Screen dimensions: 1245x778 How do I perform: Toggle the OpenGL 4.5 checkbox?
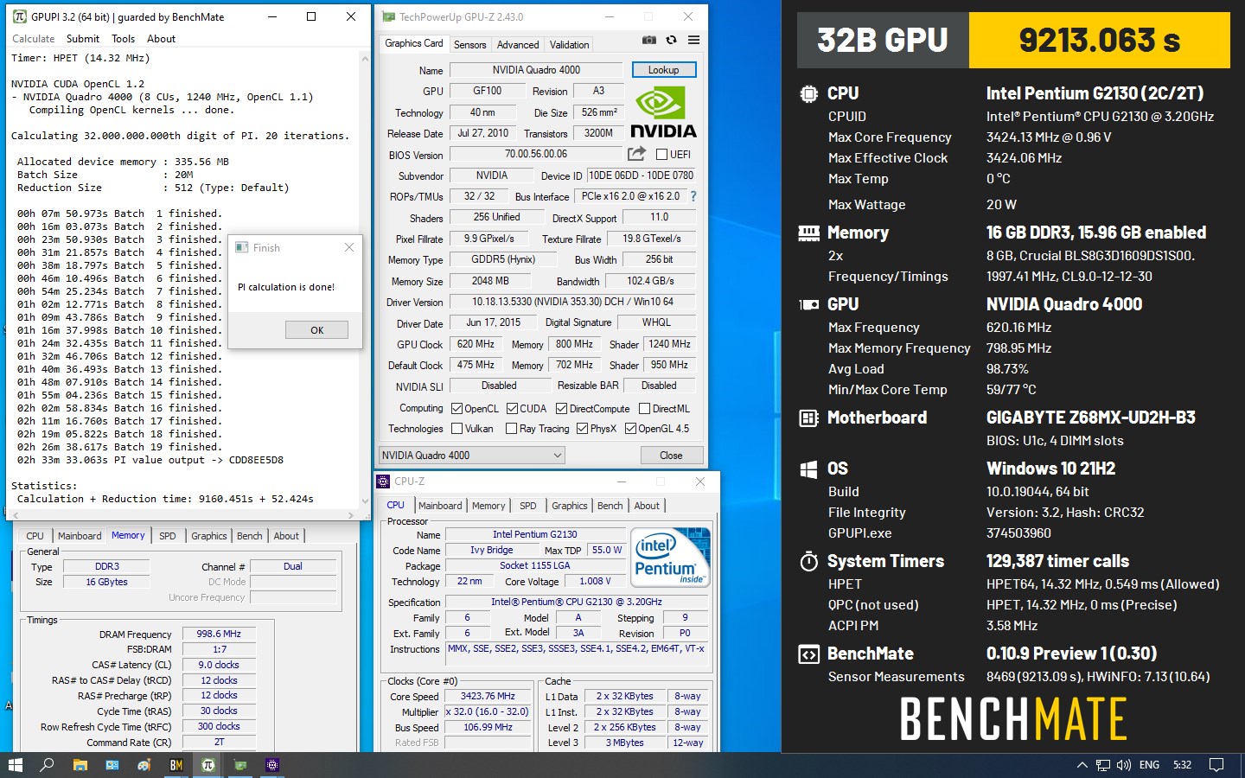630,428
